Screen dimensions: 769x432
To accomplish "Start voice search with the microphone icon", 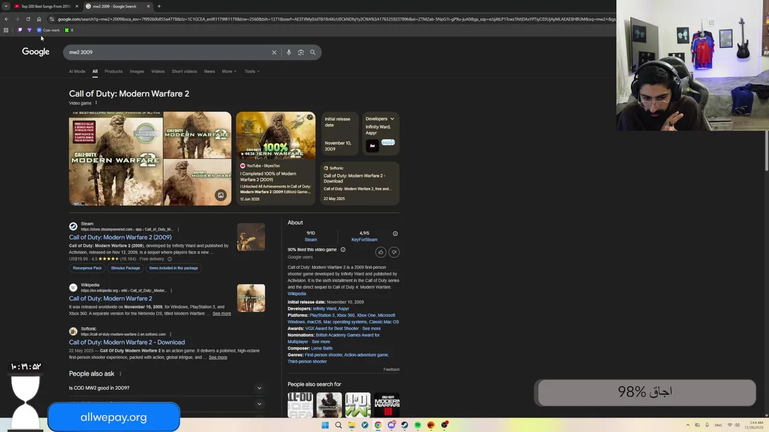I will (x=288, y=52).
